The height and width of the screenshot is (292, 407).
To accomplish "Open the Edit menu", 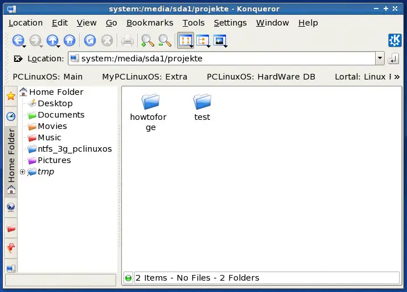I will click(60, 23).
